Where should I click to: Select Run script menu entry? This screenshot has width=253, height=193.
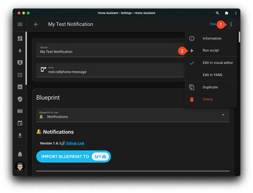pyautogui.click(x=211, y=51)
